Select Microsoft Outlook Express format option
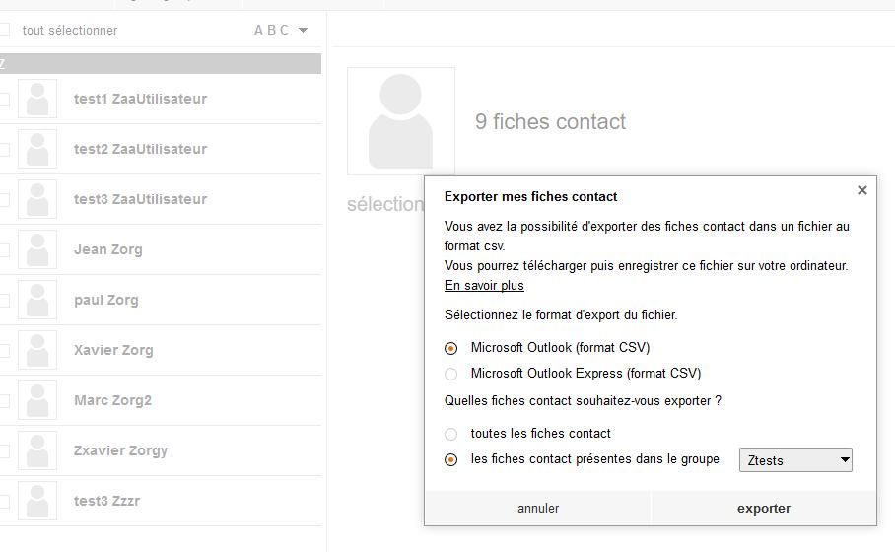The width and height of the screenshot is (895, 552). point(451,374)
